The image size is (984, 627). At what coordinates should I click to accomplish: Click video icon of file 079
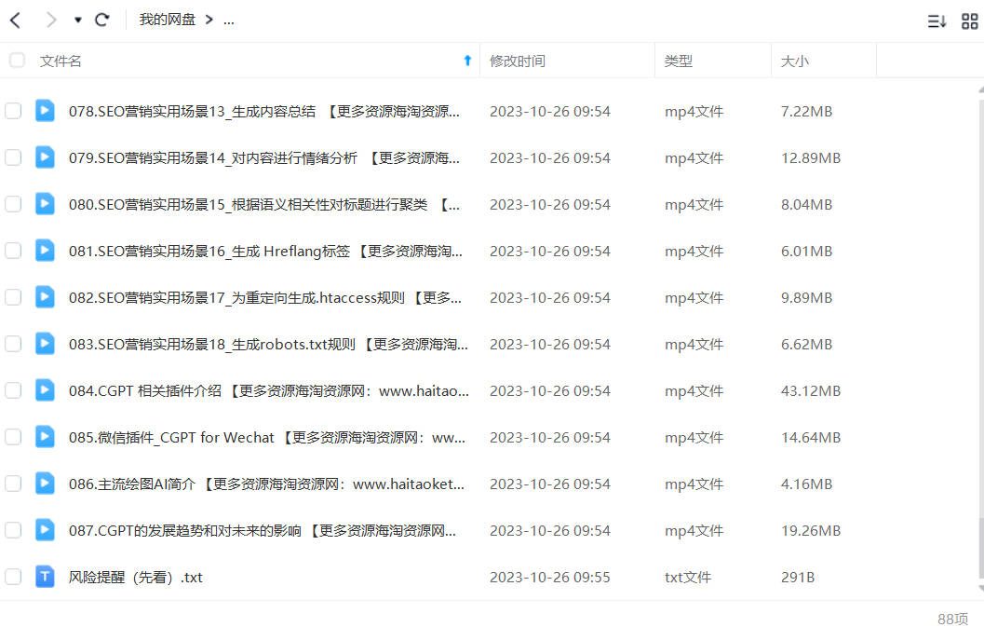click(x=45, y=157)
